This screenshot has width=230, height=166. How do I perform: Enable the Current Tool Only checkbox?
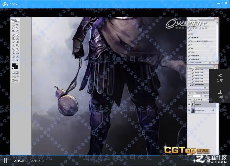click(188, 63)
